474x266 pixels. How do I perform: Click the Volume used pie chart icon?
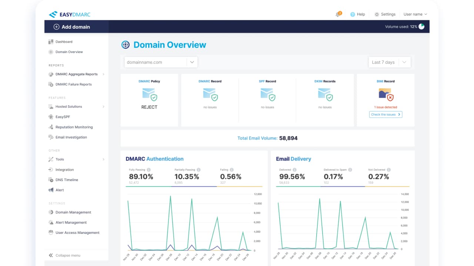[x=421, y=27]
